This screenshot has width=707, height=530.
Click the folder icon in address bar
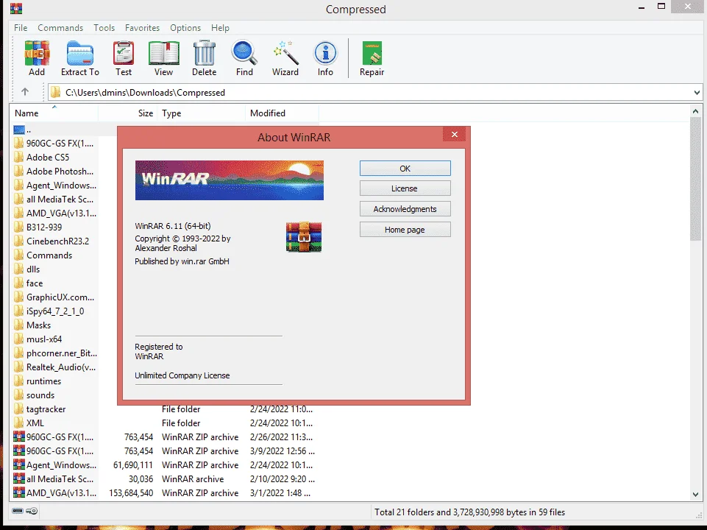click(55, 93)
